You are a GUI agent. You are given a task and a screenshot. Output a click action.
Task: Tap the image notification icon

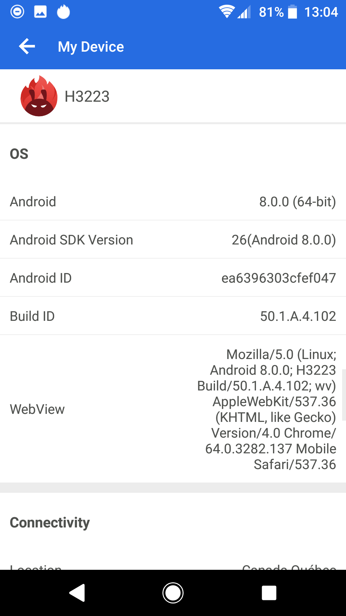click(40, 12)
